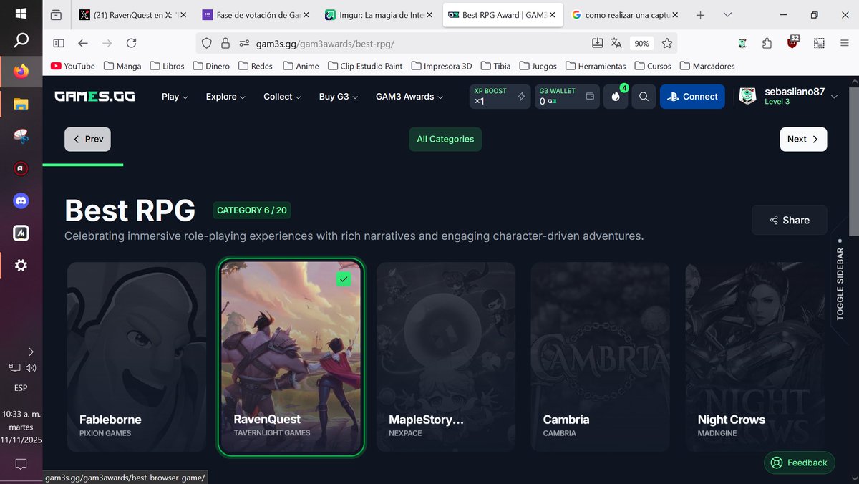Click the install/download page icon in address bar
Screen dimensions: 859x484
(598, 44)
